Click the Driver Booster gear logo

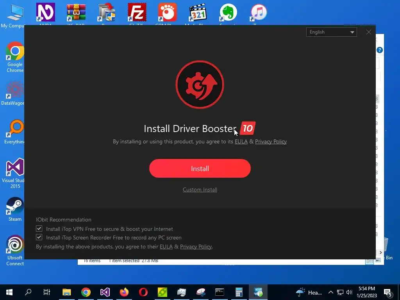point(200,84)
